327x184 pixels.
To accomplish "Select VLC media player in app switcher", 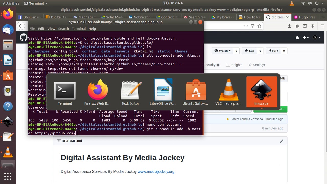I will click(228, 92).
